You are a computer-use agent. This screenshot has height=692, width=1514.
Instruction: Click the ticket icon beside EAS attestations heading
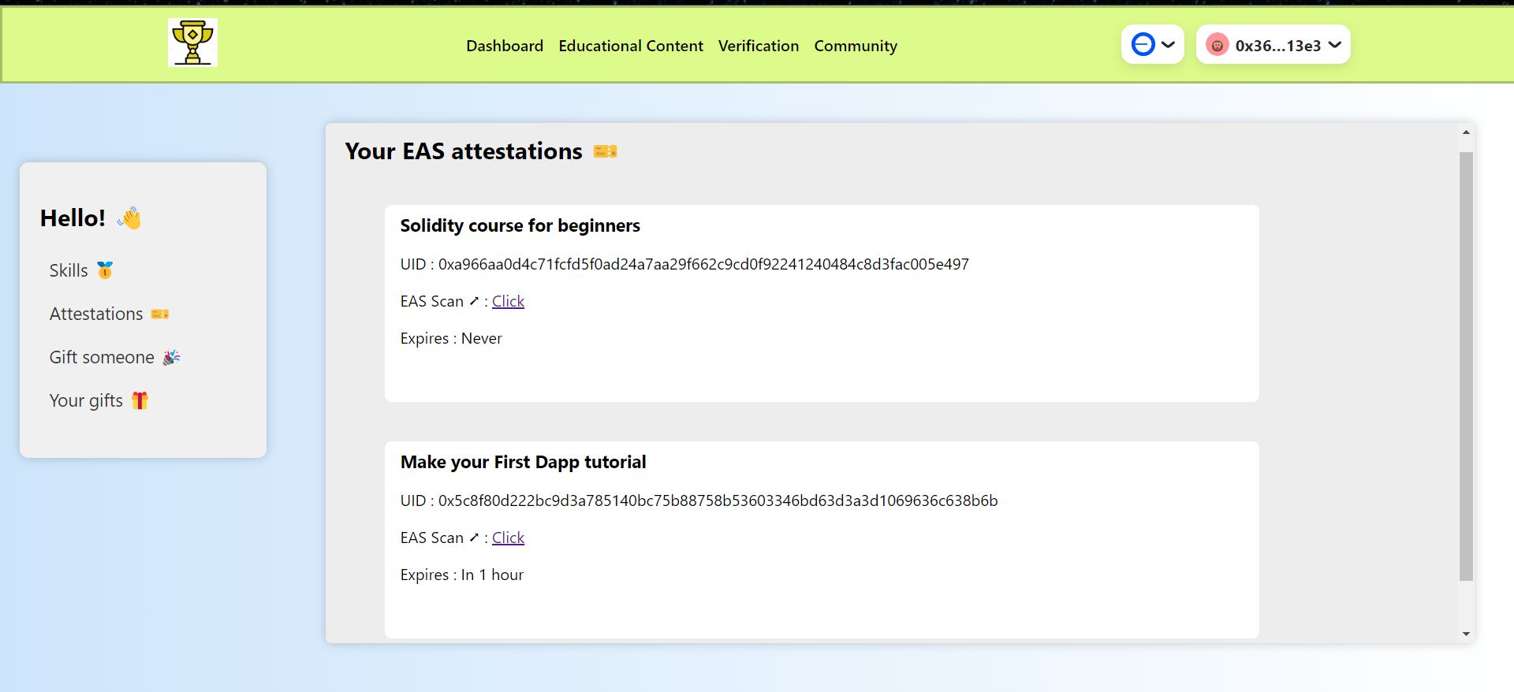coord(606,151)
